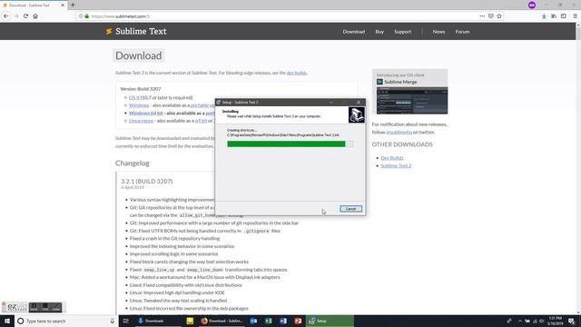This screenshot has width=581, height=327.
Task: Open PowerPoint from the taskbar
Action: pos(298,321)
